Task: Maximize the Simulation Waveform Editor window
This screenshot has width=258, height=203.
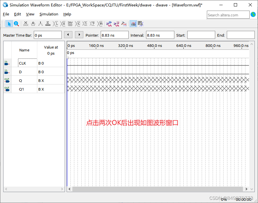Action: pos(235,5)
